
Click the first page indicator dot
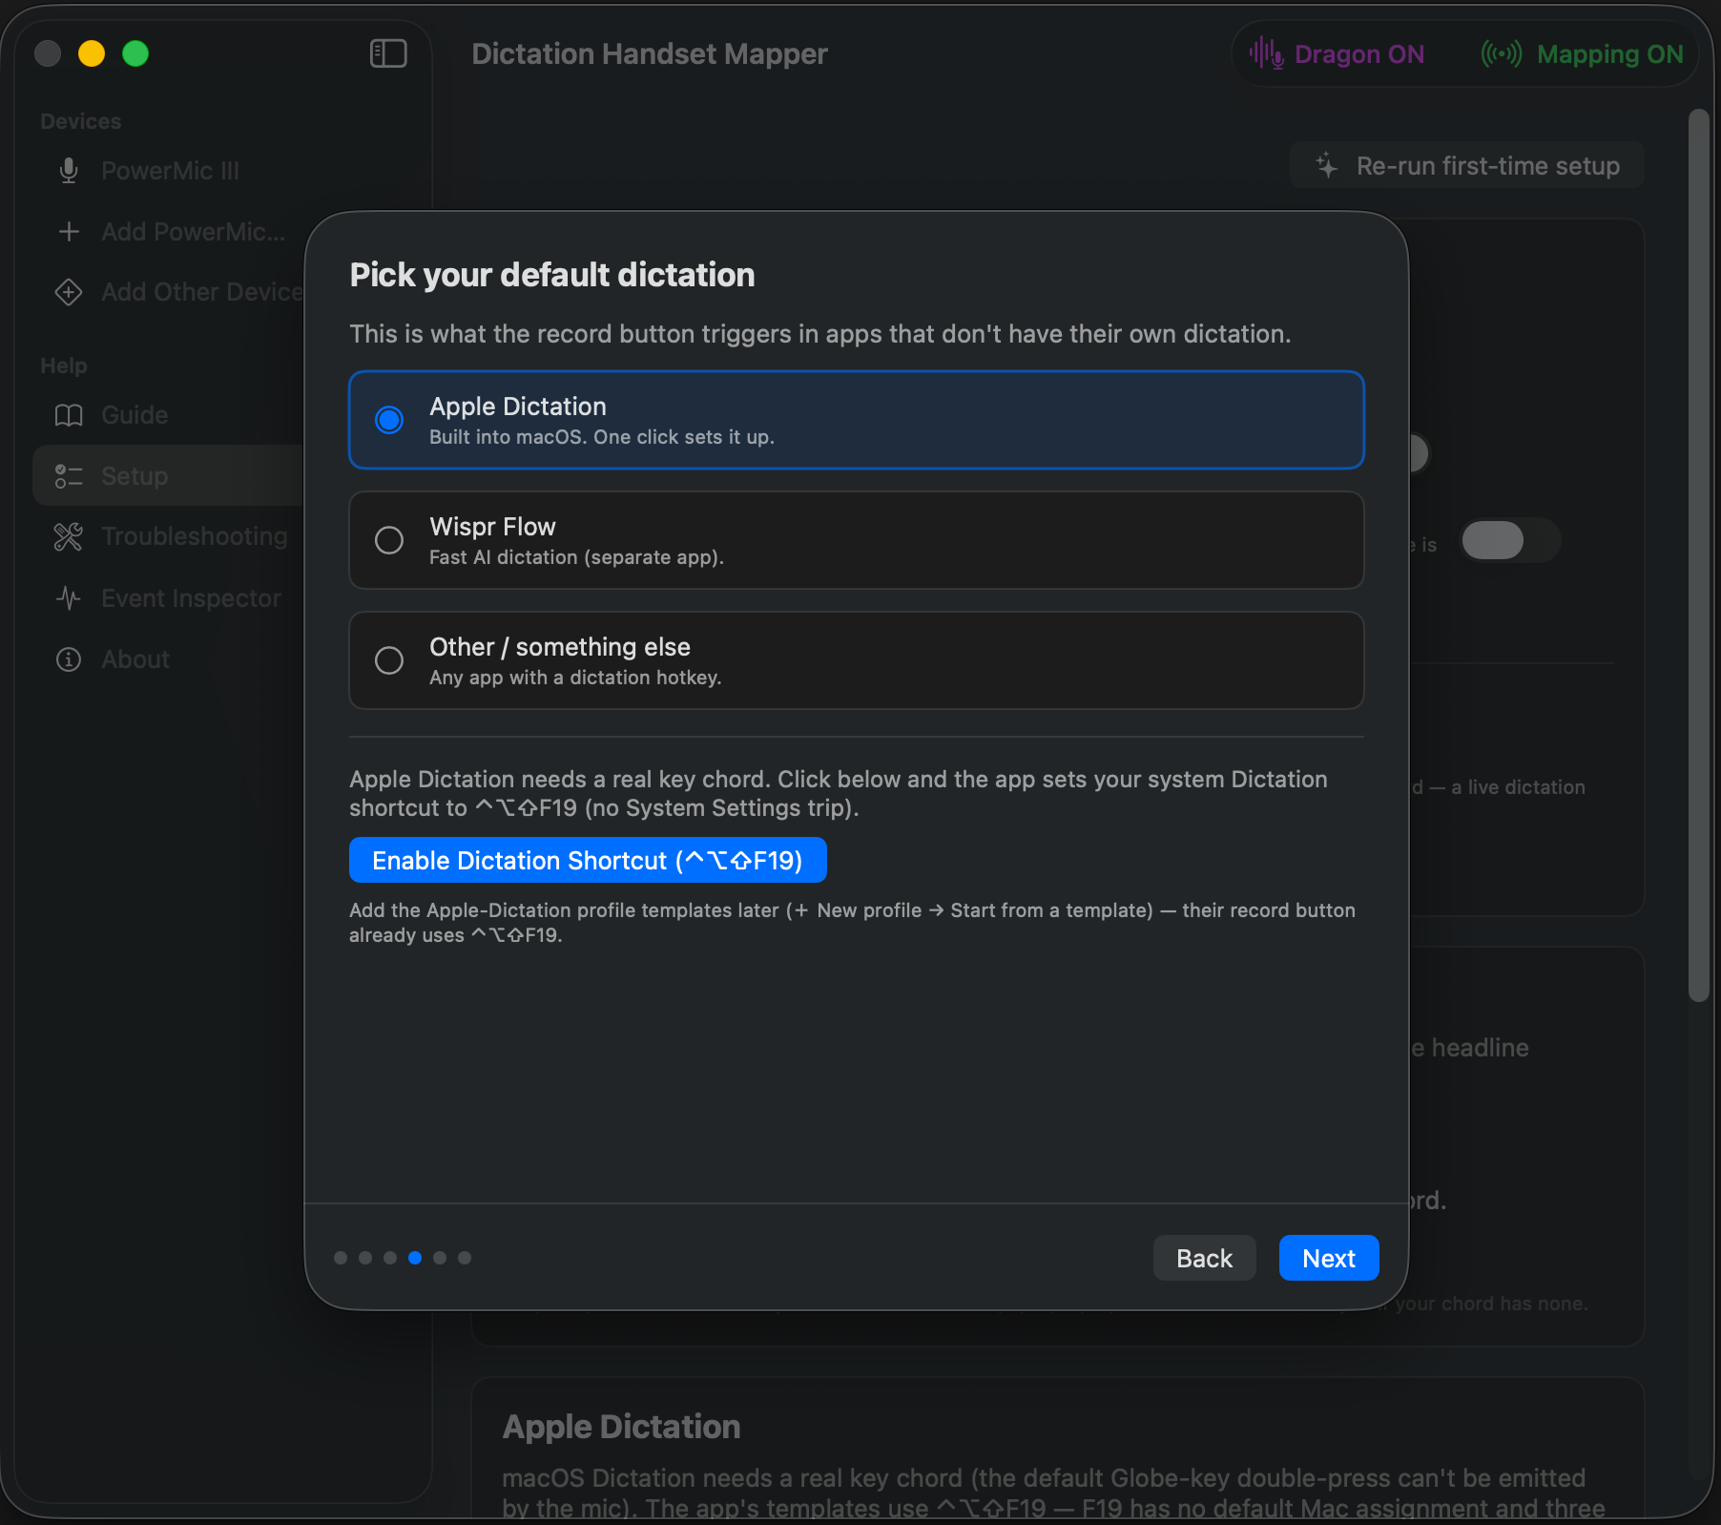pyautogui.click(x=341, y=1258)
